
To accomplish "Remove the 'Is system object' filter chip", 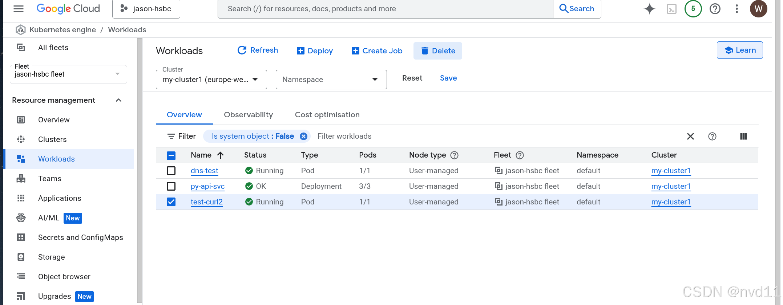I will pos(303,136).
